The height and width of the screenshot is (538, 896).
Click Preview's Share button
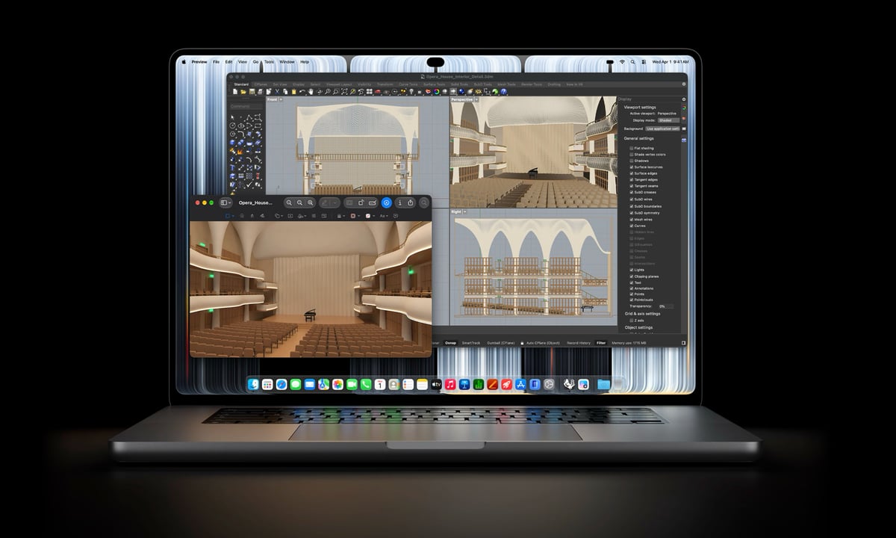point(411,202)
